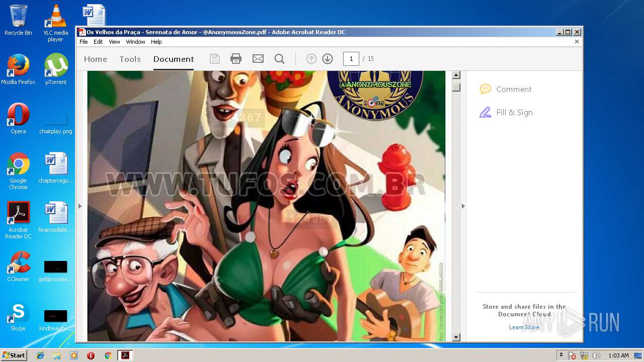Launch the Acrobat Reader DC desktop shortcut
644x362 pixels.
tap(18, 220)
